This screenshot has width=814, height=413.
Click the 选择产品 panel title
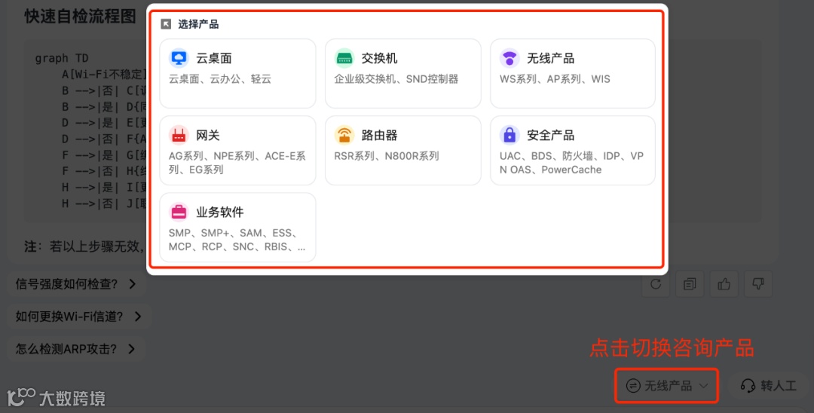(198, 24)
